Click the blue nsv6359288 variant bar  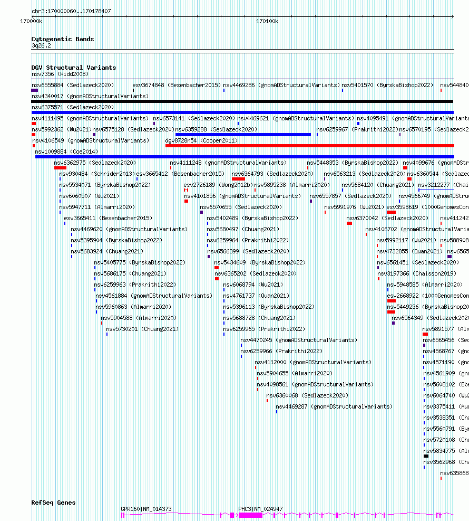click(x=243, y=135)
